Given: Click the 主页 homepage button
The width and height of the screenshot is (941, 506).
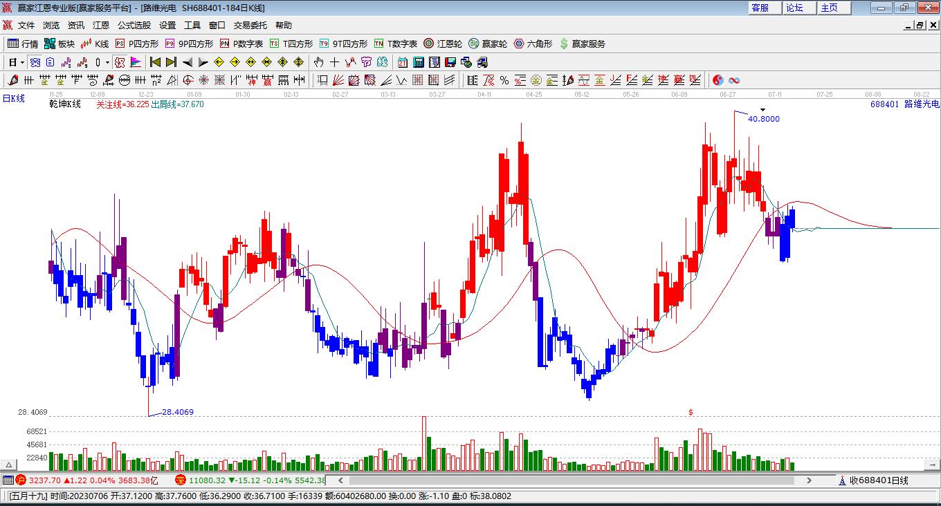Looking at the screenshot, I should click(x=833, y=8).
